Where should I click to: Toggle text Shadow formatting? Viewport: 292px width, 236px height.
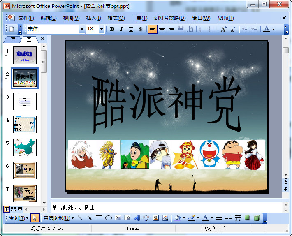click(140, 29)
